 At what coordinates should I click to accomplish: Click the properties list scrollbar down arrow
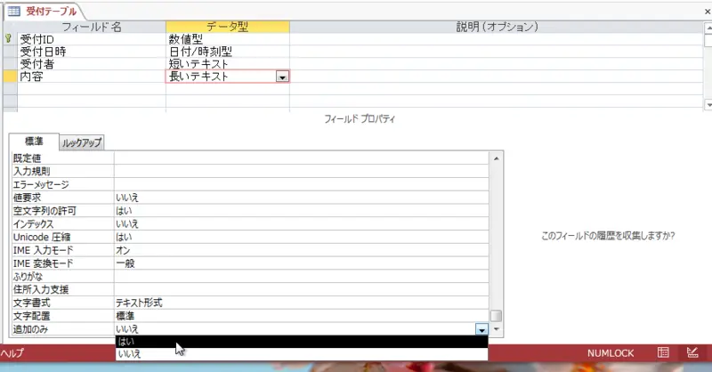[497, 329]
